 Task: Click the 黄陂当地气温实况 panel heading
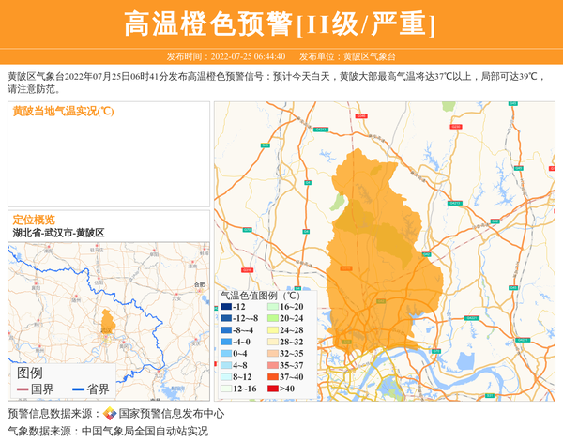(63, 112)
